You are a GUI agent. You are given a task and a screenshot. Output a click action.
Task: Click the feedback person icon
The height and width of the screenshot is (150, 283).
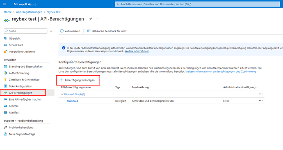89,31
